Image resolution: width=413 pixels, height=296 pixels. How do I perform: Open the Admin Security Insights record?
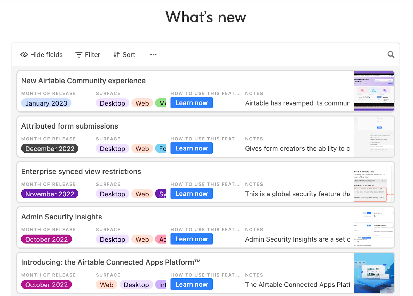coord(61,217)
